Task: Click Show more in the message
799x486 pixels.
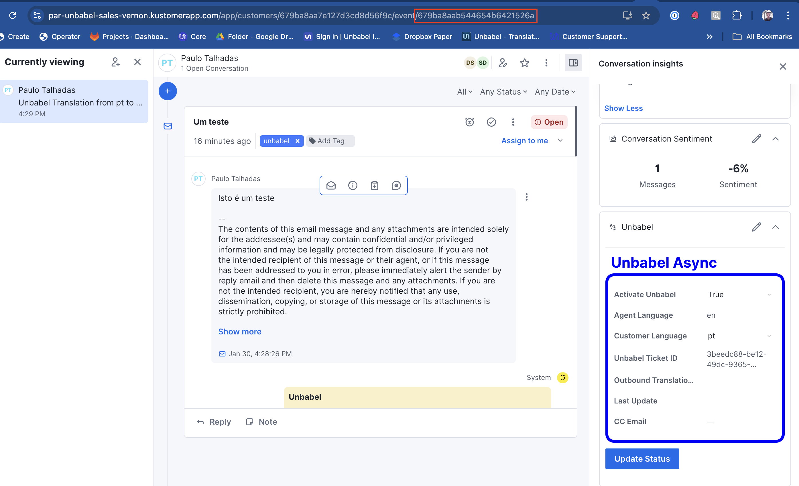Action: click(240, 332)
